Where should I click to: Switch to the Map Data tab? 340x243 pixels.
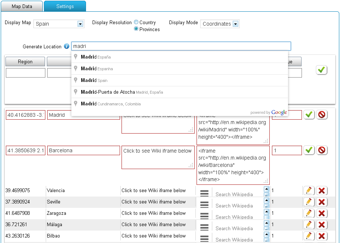tap(22, 6)
